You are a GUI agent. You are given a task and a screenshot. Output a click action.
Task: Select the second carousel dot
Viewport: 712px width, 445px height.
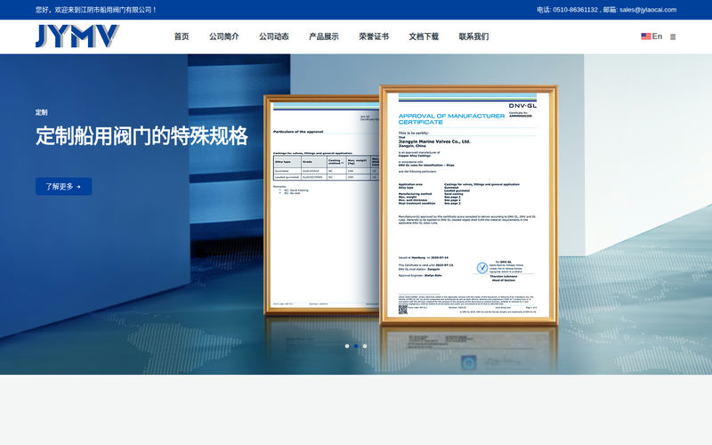point(356,346)
